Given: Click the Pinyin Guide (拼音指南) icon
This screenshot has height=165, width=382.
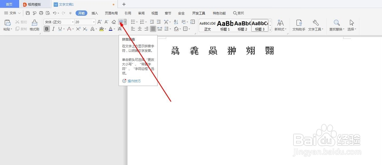Looking at the screenshot, I should pyautogui.click(x=121, y=22).
